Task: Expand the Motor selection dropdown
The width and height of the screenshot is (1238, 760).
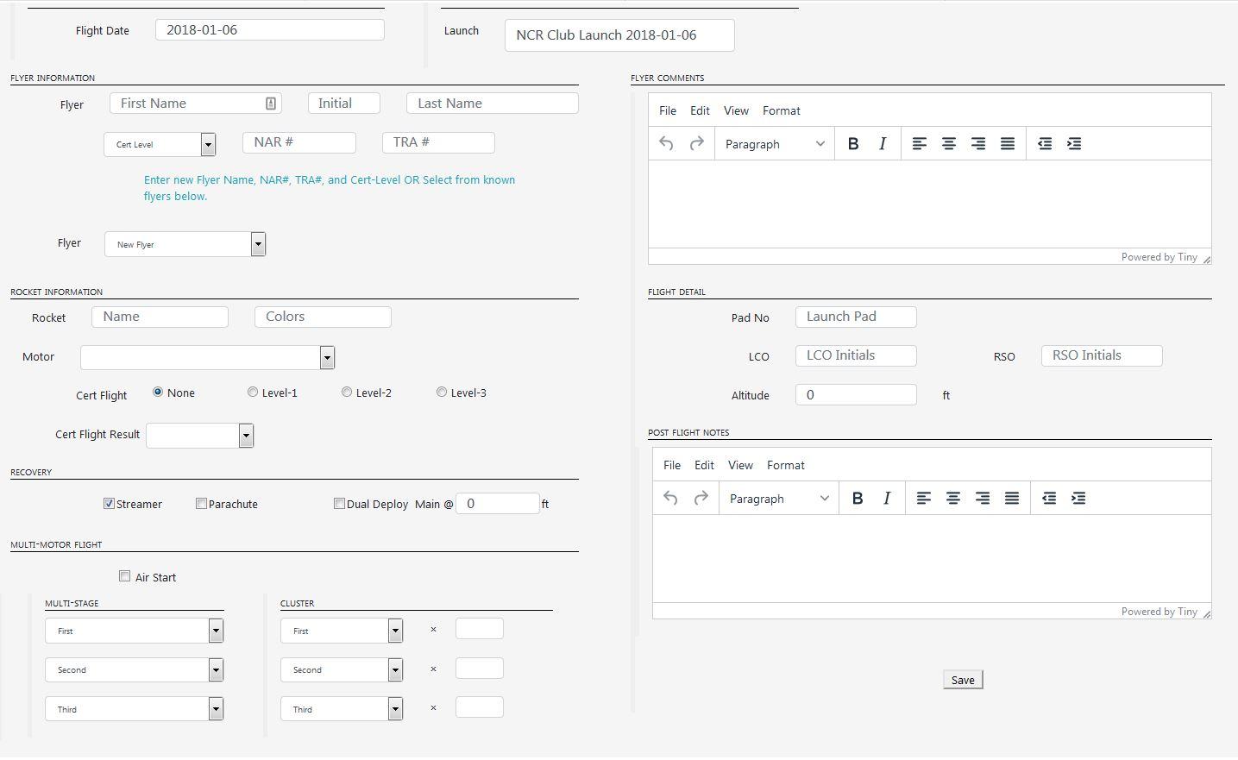Action: click(x=207, y=357)
